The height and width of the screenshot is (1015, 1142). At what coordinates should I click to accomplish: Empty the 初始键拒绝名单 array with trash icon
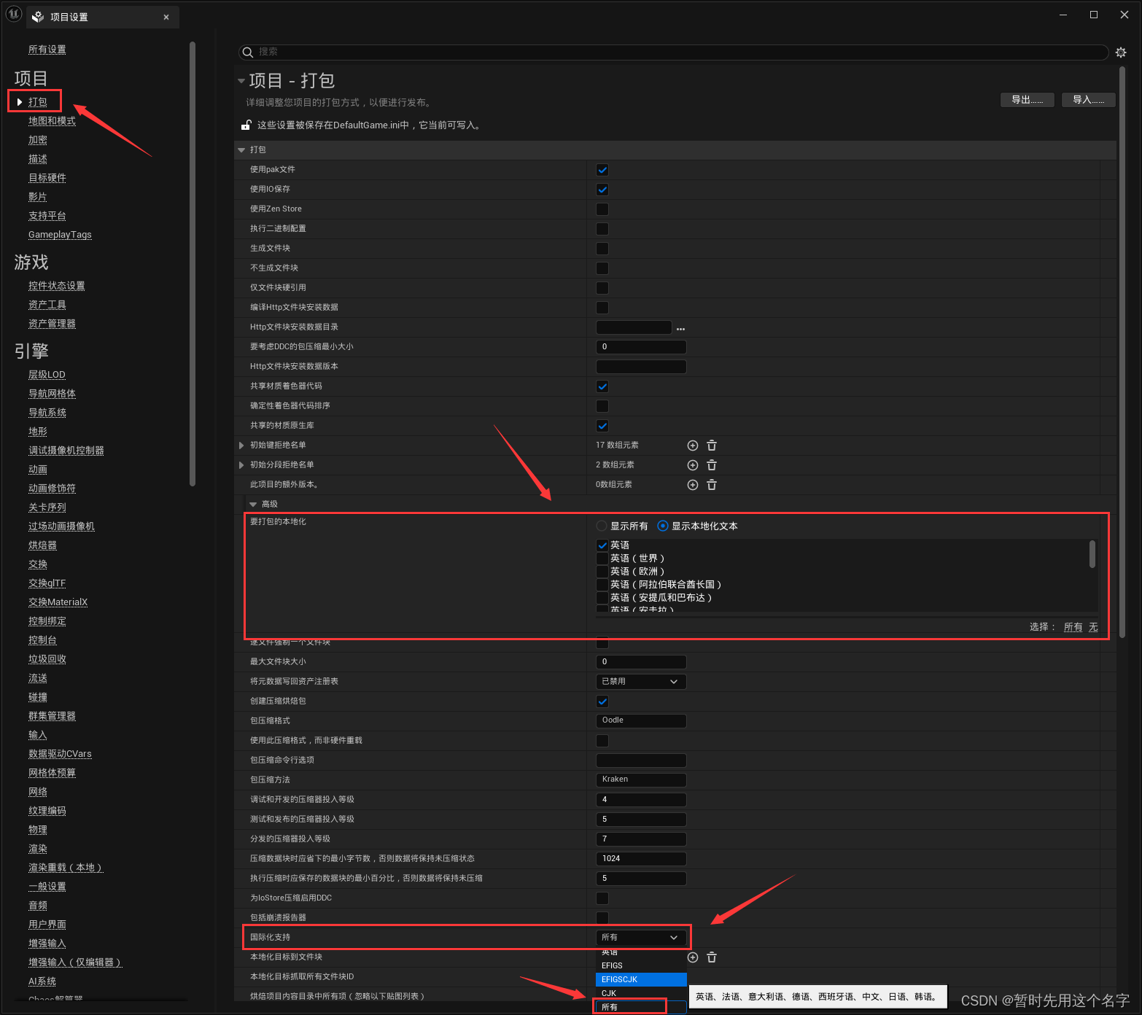pos(712,446)
